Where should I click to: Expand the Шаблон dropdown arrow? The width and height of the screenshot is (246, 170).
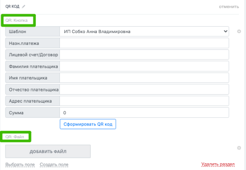coord(225,31)
